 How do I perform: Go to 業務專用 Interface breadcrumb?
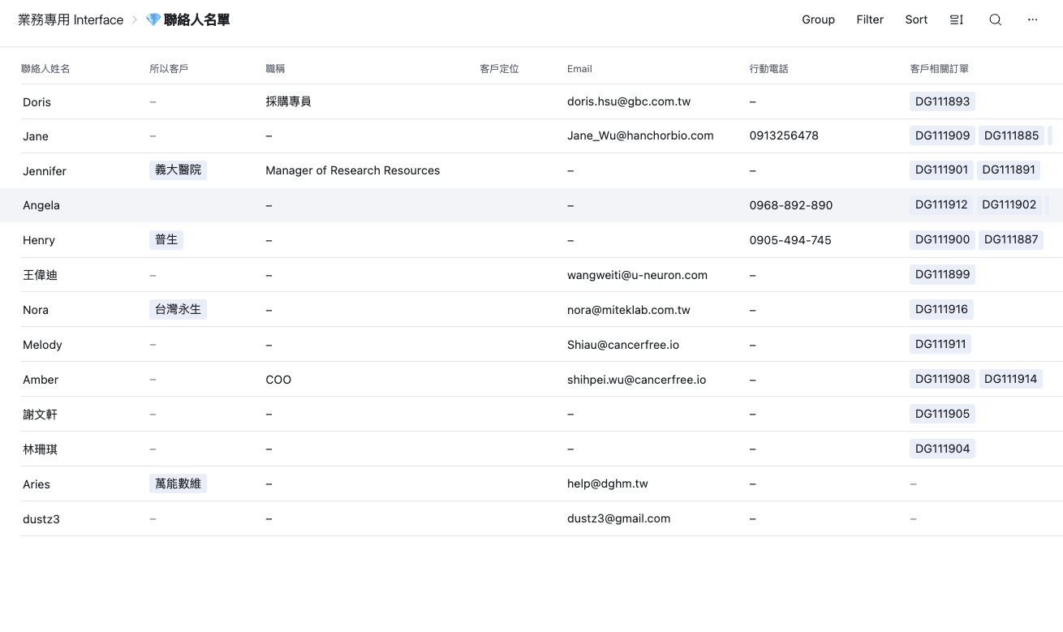(71, 19)
